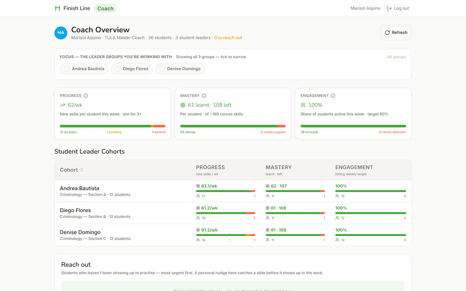The width and height of the screenshot is (466, 291).
Task: Click the target icon beside Andrea's 62.1/wk
Action: pyautogui.click(x=198, y=186)
